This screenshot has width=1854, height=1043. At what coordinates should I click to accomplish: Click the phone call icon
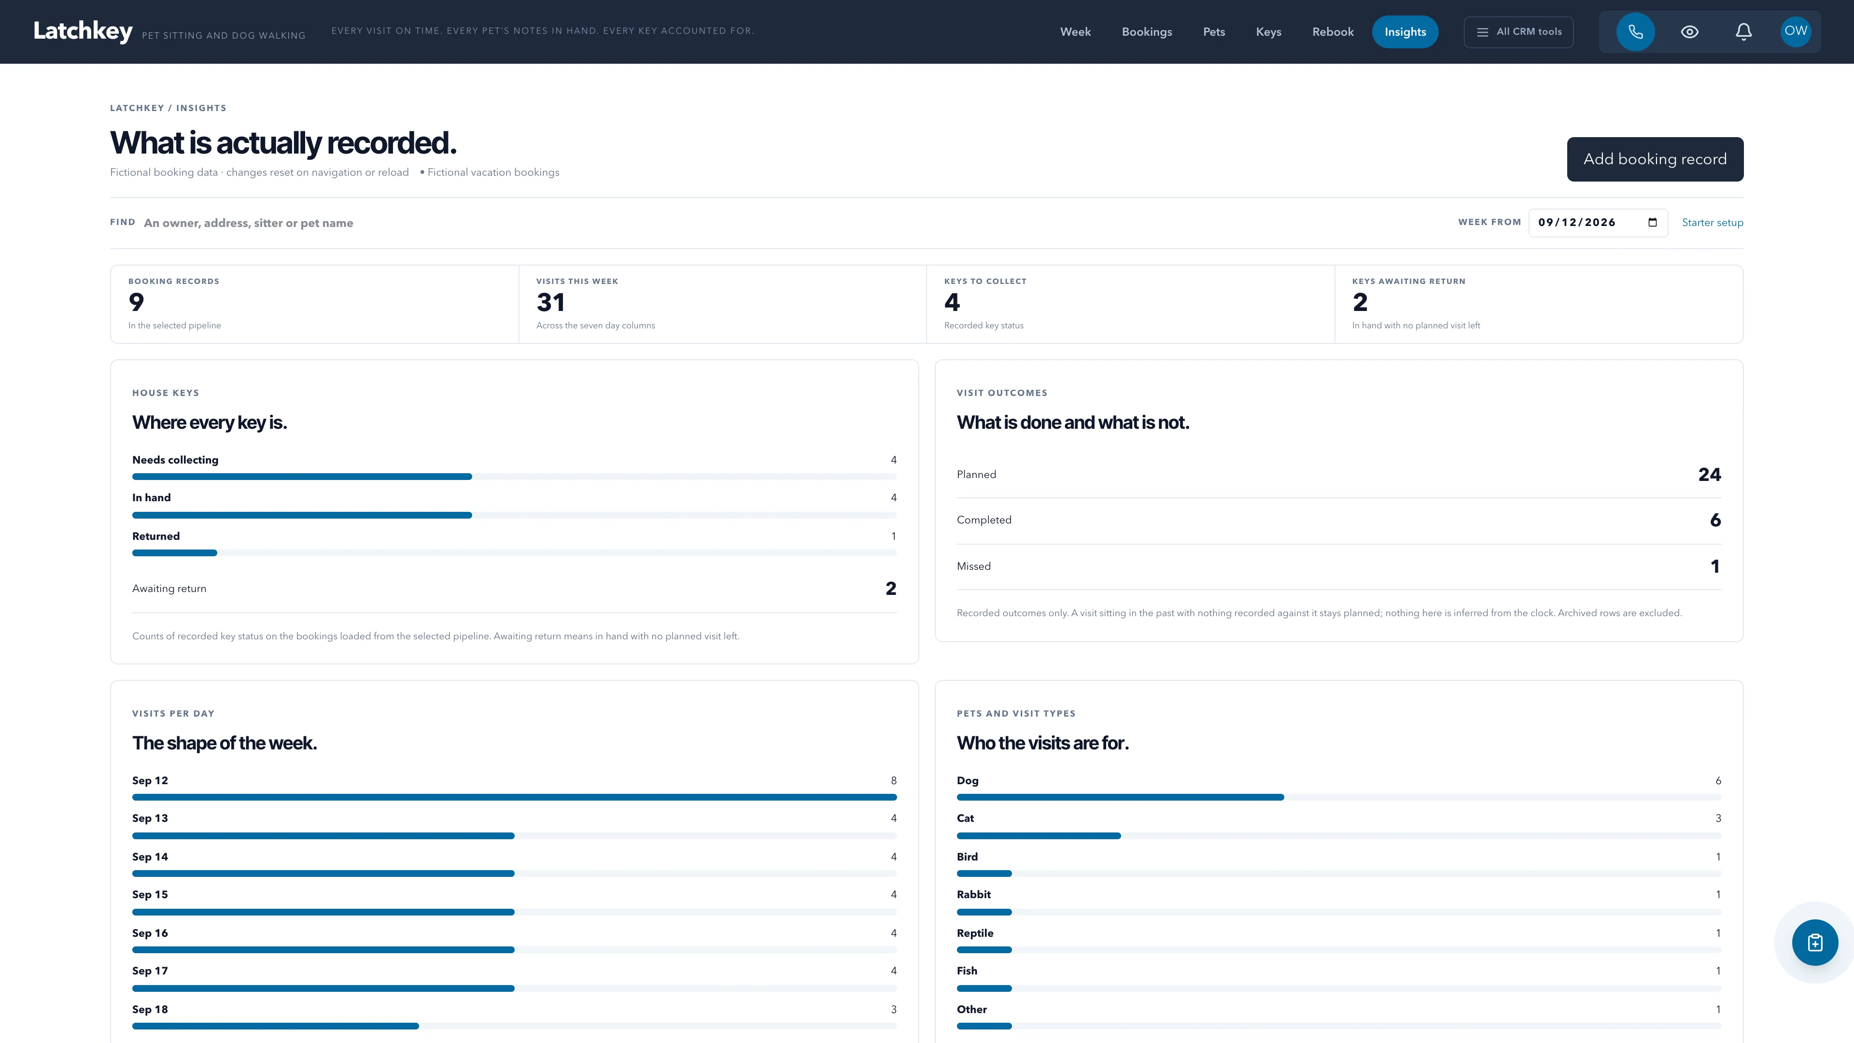point(1635,32)
